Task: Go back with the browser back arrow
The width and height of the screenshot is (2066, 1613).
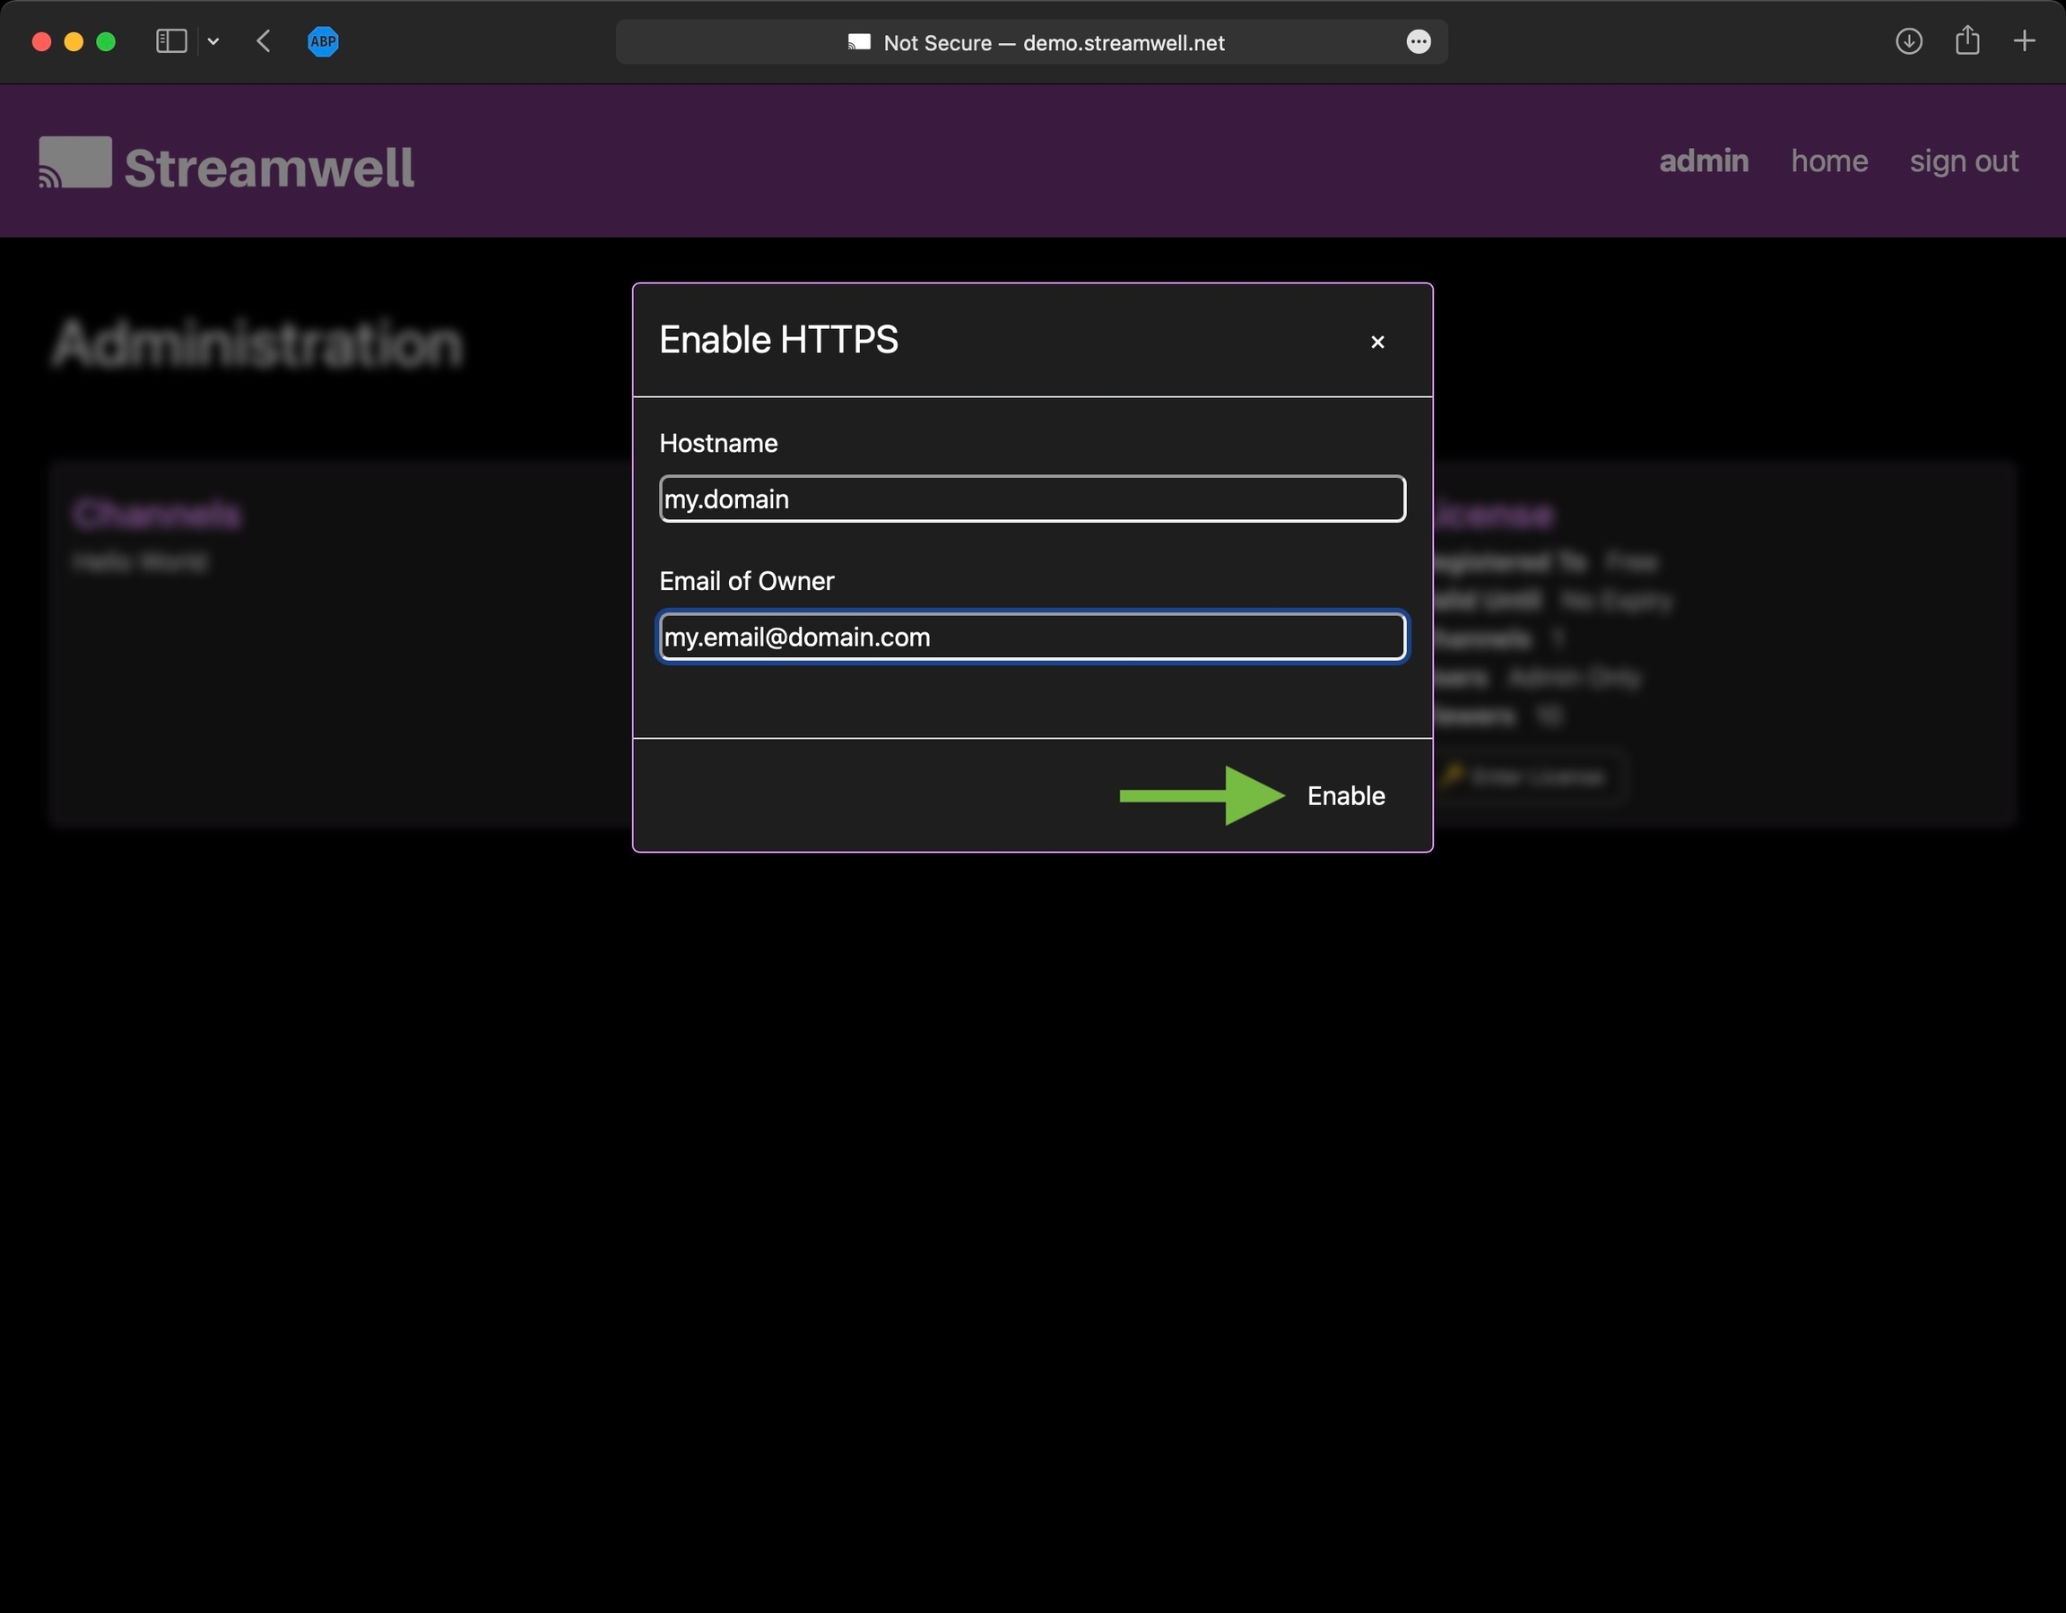Action: point(264,41)
